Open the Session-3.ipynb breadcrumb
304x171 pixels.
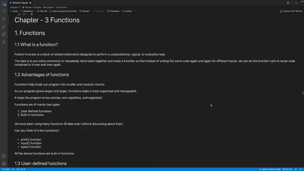tap(32, 7)
